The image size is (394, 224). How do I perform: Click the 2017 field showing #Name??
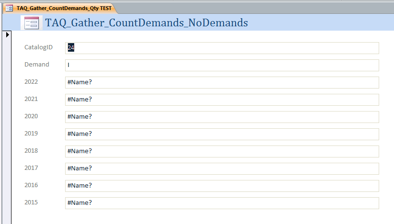222,168
